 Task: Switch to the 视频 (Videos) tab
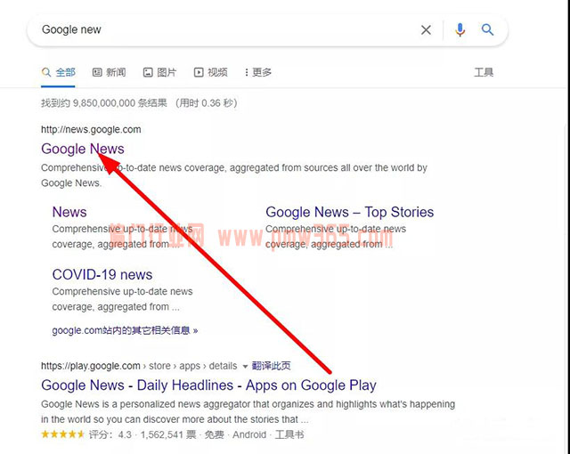tap(210, 72)
